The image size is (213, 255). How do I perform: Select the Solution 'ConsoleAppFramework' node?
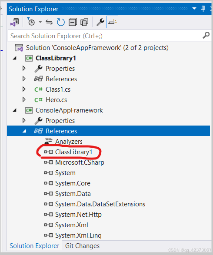97,48
